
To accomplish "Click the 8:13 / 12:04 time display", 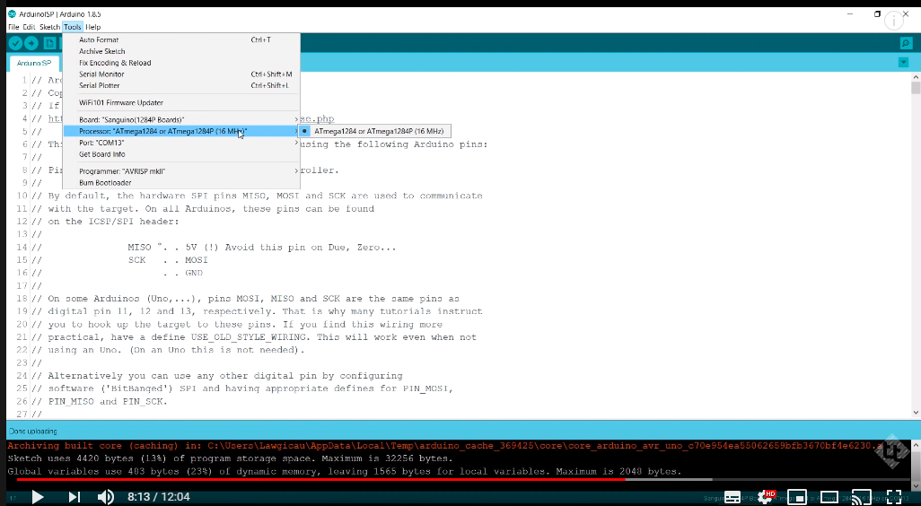I will click(159, 497).
